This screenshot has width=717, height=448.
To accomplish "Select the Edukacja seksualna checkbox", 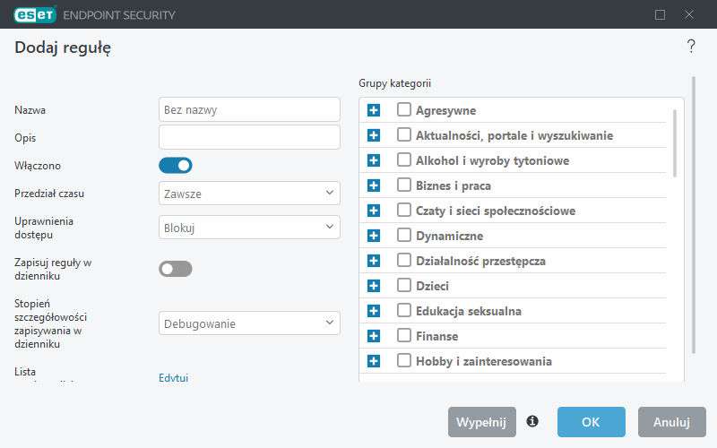I will [404, 310].
